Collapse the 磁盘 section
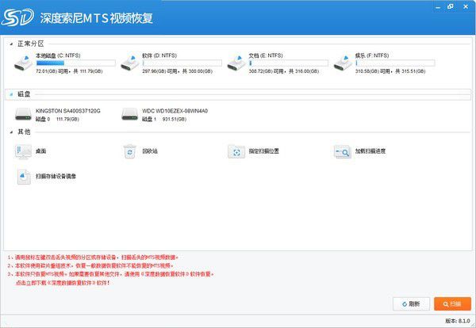 (11, 94)
